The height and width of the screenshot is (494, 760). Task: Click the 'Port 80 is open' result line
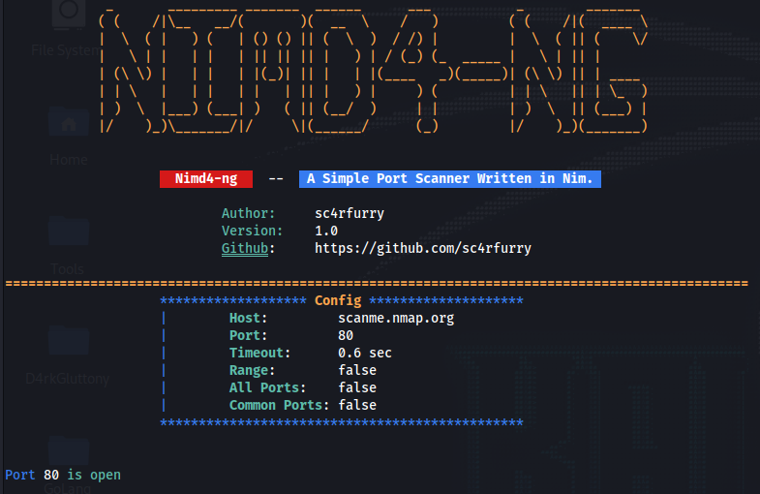point(63,475)
